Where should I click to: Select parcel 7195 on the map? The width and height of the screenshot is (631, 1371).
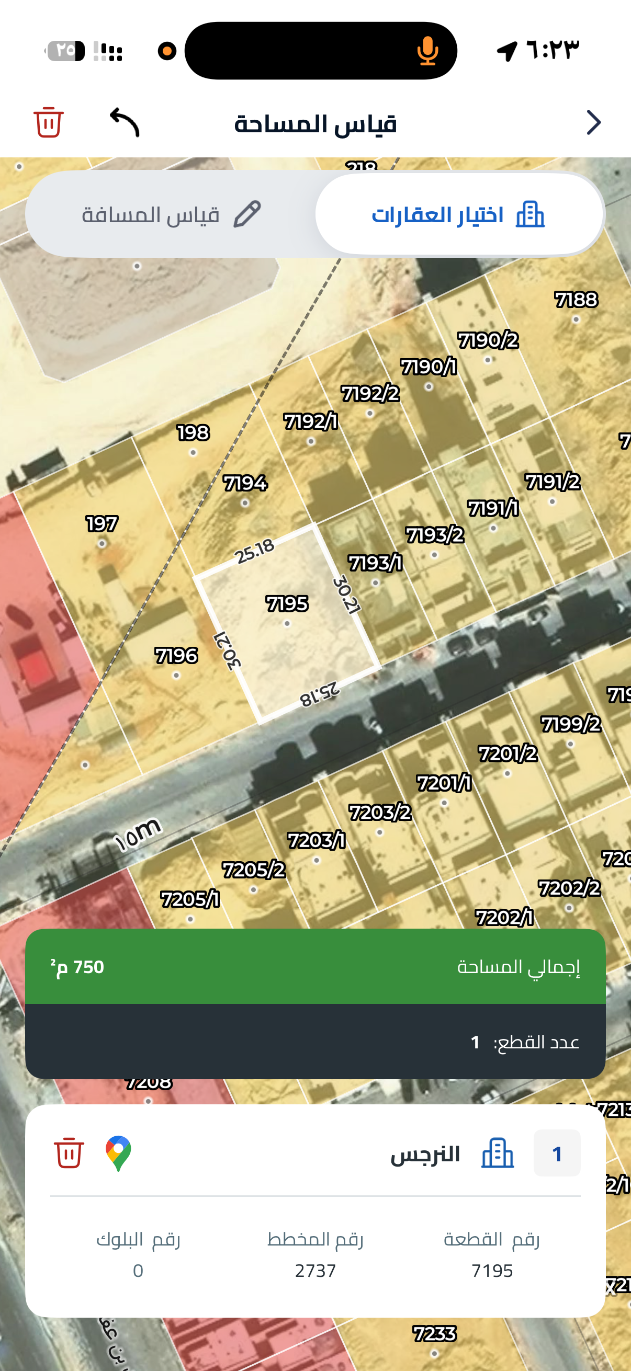coord(287,604)
